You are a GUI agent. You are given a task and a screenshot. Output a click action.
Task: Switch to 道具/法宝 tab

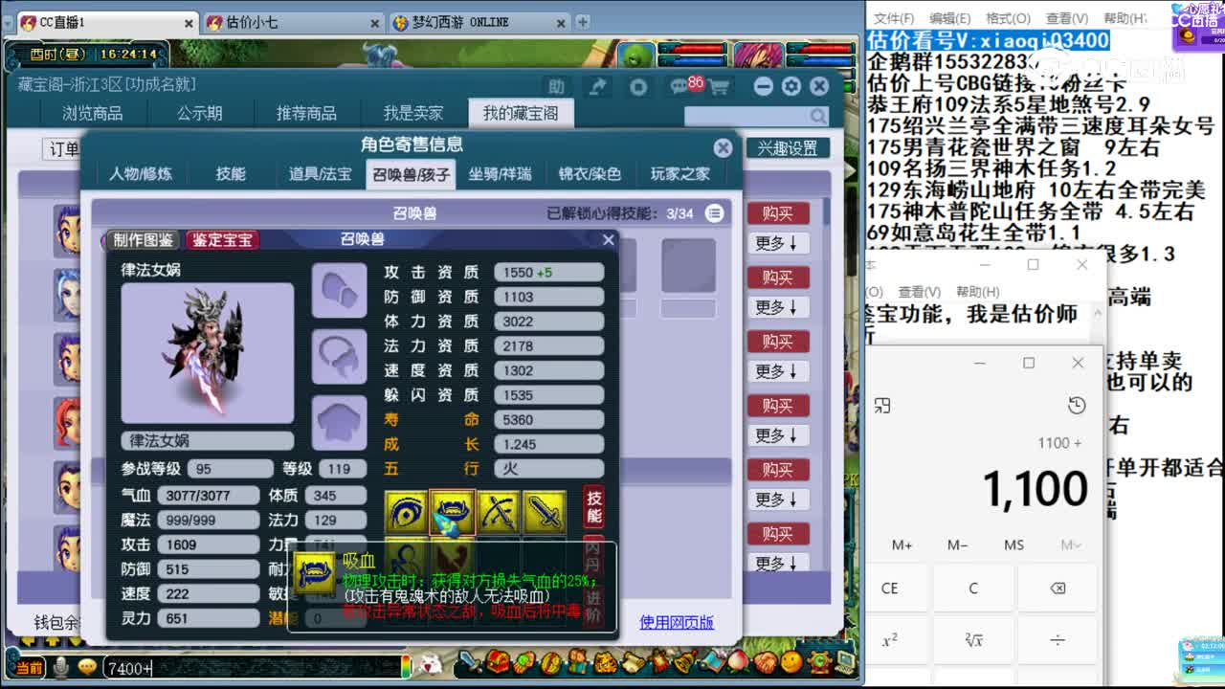point(321,174)
